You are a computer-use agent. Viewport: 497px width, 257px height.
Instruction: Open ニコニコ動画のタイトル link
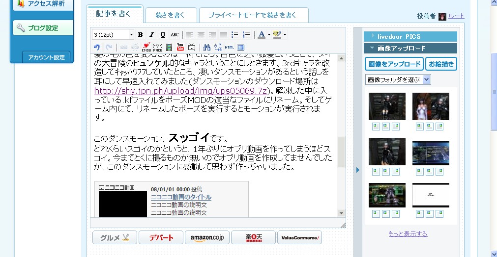181,197
